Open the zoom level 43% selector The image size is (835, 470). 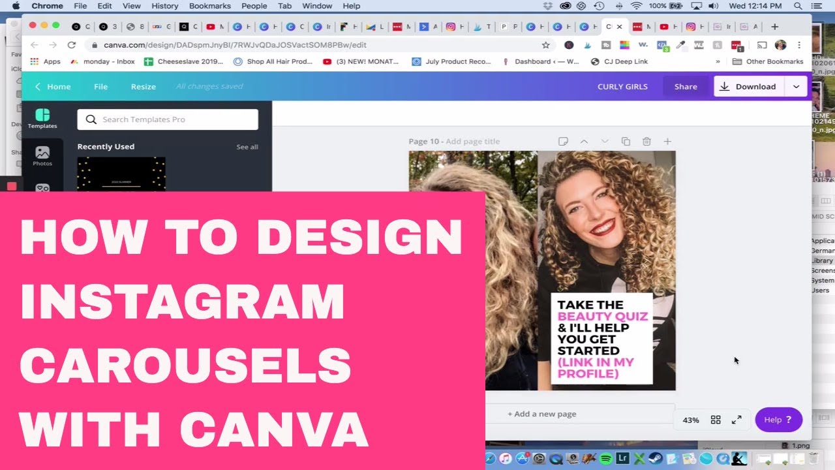pyautogui.click(x=691, y=420)
